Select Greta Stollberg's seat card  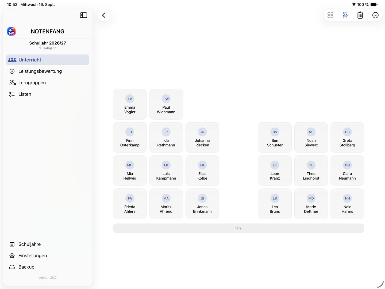click(x=347, y=138)
